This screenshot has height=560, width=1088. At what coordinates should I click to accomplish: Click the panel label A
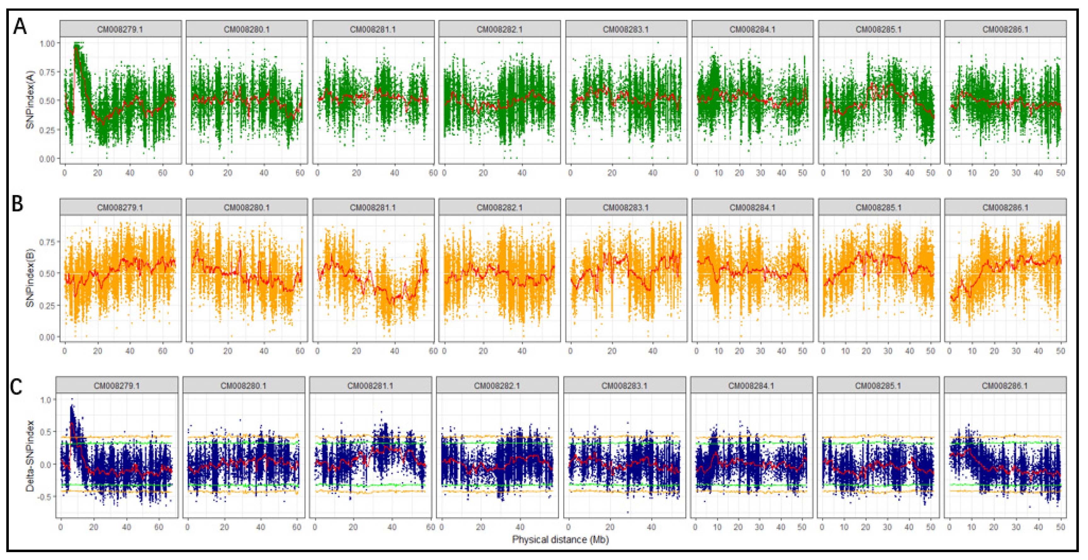[20, 26]
